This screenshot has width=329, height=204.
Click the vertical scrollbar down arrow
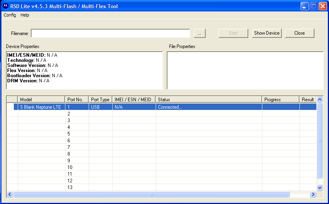320,187
